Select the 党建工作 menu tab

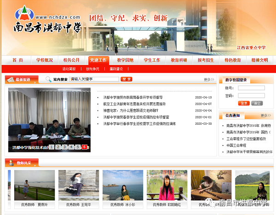[98, 60]
